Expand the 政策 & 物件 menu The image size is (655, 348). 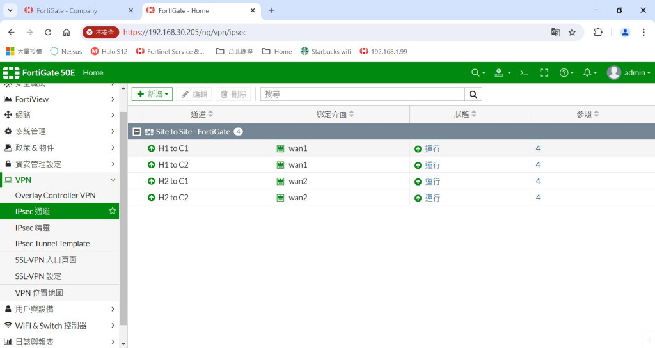59,148
